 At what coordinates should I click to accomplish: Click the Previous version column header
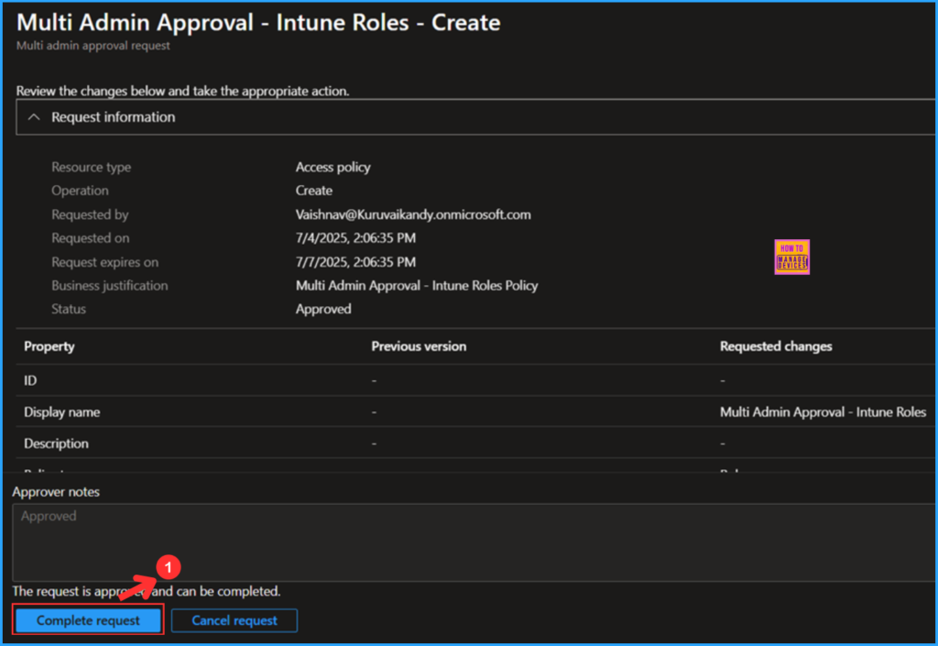[x=419, y=346]
